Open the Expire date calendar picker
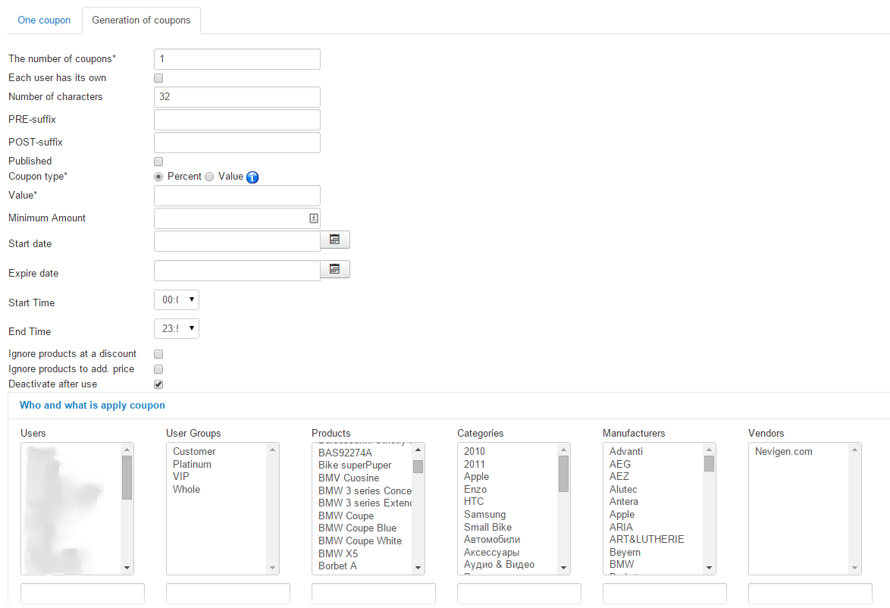Image resolution: width=890 pixels, height=608 pixels. (x=334, y=269)
